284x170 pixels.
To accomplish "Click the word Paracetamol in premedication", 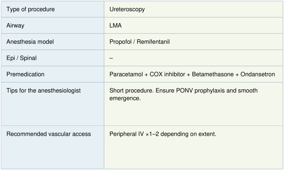I will tap(126, 74).
